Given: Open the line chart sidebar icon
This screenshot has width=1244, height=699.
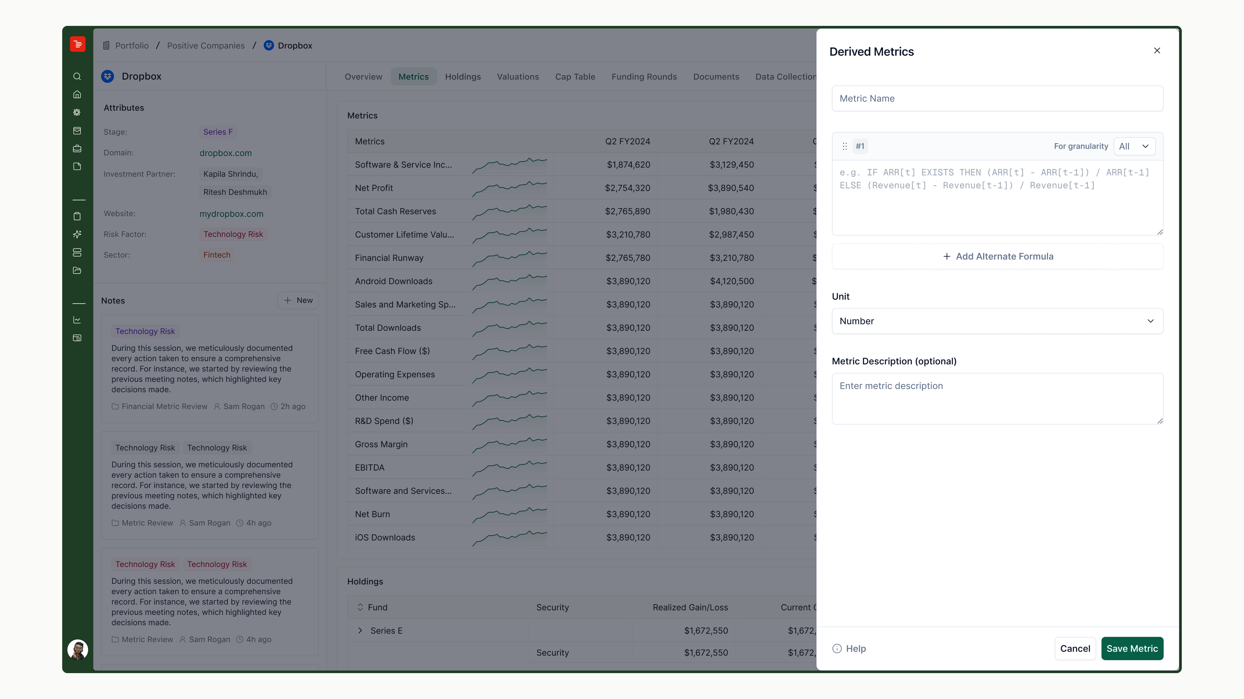Looking at the screenshot, I should 77,320.
